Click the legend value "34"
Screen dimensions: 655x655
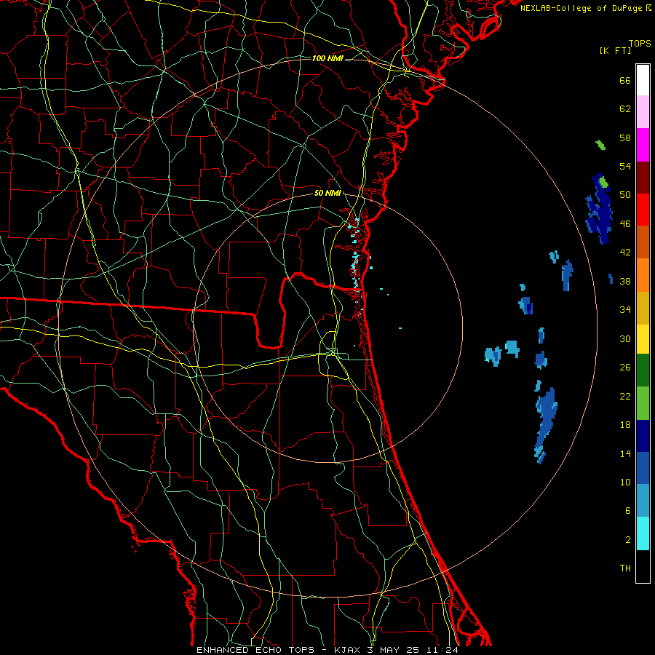point(625,310)
